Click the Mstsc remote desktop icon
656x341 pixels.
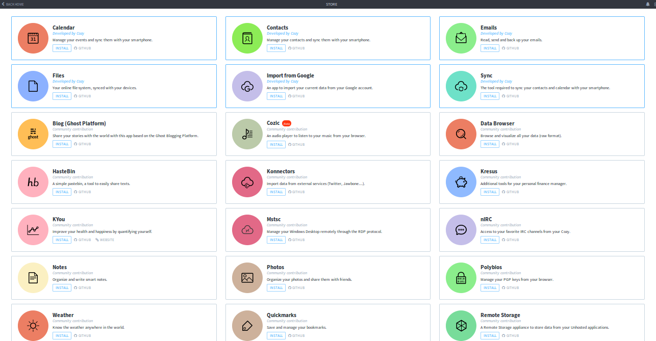click(247, 230)
